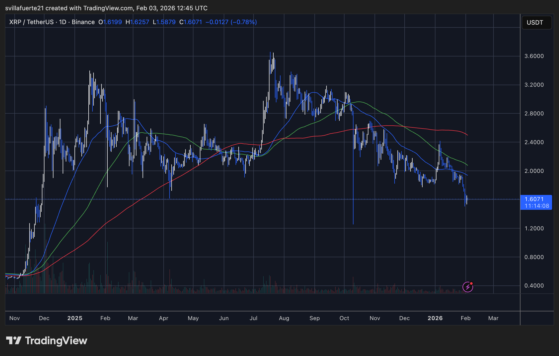The height and width of the screenshot is (356, 559).
Task: Click the svillafuerte21 attribution text
Action: pyautogui.click(x=24, y=8)
